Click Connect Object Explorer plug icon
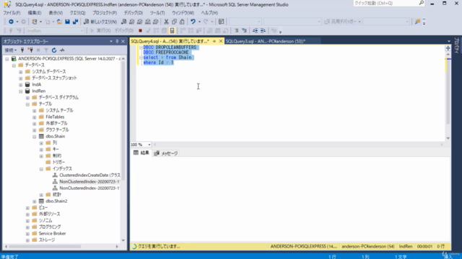This screenshot has height=259, width=462. [x=22, y=50]
